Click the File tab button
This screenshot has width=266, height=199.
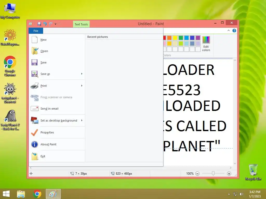(36, 31)
